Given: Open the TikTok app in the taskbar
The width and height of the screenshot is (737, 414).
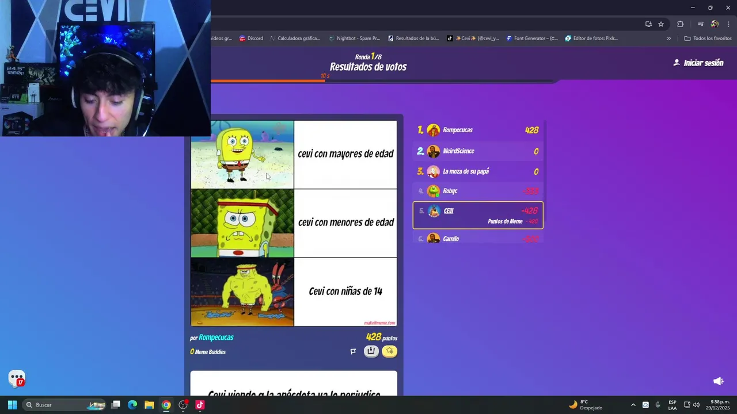Looking at the screenshot, I should click(x=200, y=405).
